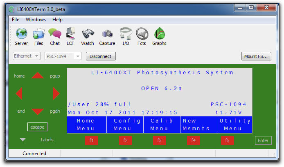The image size is (284, 167).
Task: Minimize the LI6400XTerm window
Action: pyautogui.click(x=240, y=8)
